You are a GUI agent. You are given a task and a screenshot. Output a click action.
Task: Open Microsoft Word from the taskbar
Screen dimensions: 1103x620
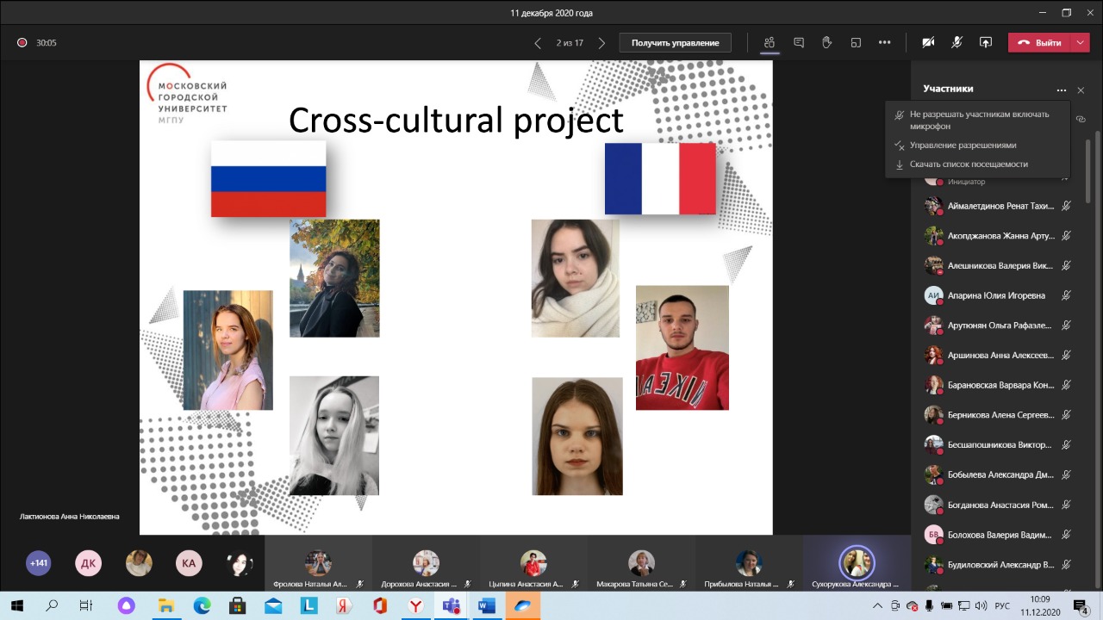tap(486, 606)
